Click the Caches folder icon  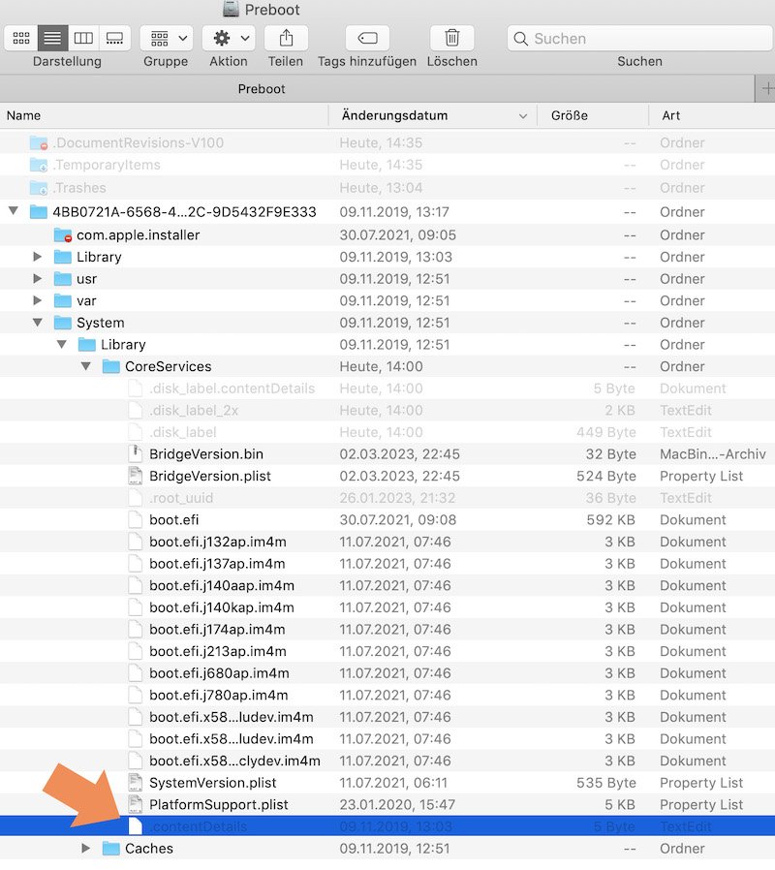[x=111, y=849]
